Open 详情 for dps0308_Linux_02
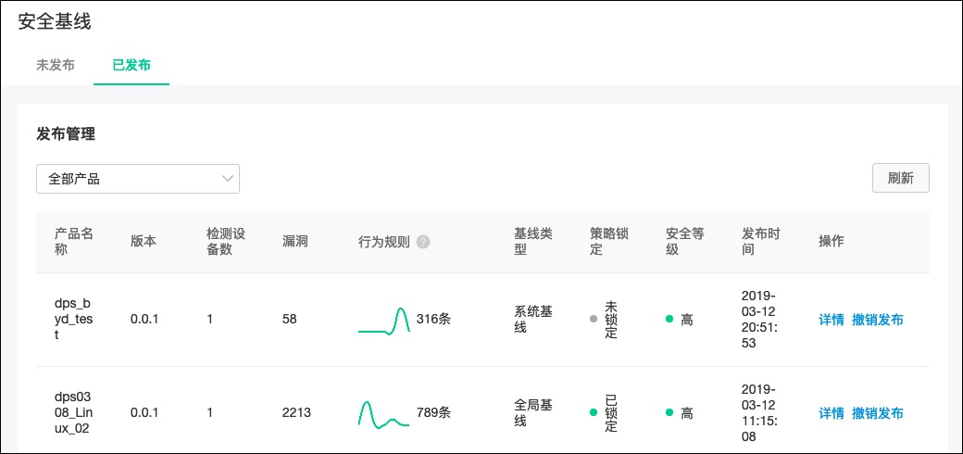 click(x=831, y=413)
